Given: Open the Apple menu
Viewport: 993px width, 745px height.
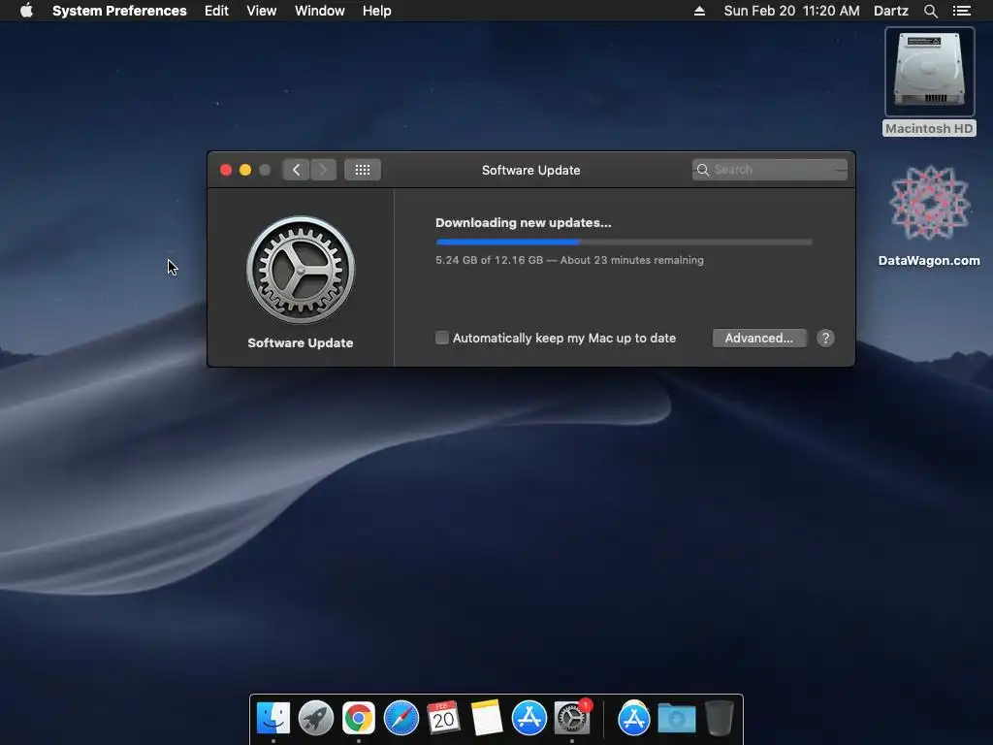Looking at the screenshot, I should (x=26, y=11).
